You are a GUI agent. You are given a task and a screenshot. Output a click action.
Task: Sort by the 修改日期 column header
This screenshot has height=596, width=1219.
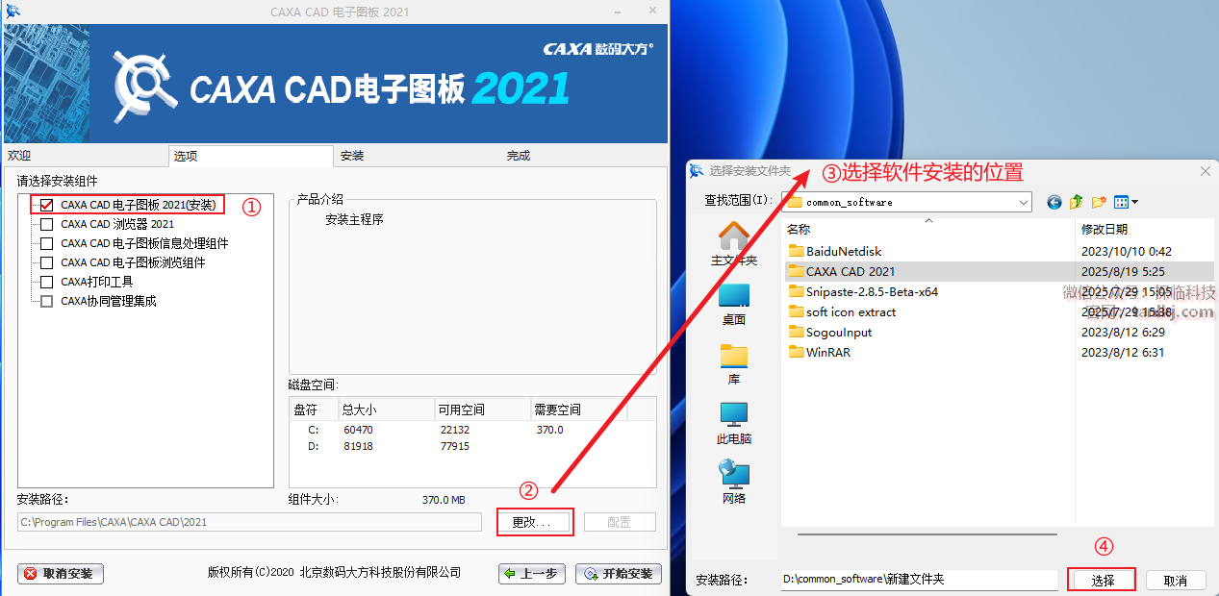click(x=1145, y=229)
